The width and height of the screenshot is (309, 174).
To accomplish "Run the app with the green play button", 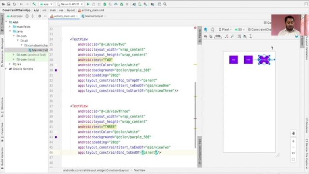I will pos(88,4).
